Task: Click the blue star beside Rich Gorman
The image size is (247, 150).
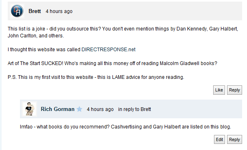Action: tap(79, 109)
